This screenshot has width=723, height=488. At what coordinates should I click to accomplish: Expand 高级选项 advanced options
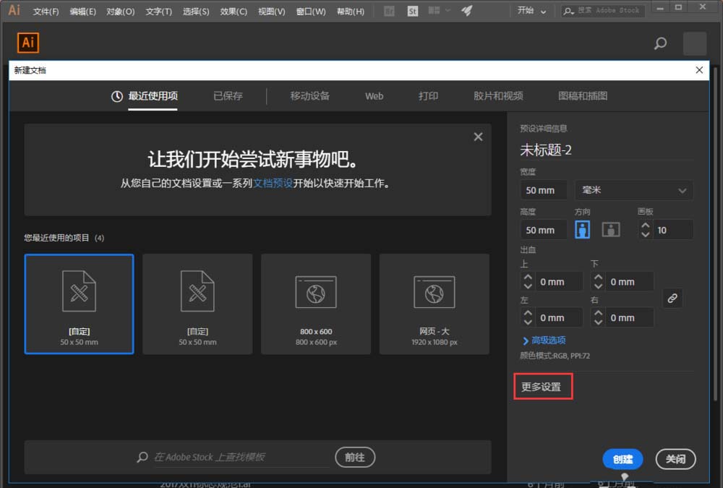click(x=544, y=341)
